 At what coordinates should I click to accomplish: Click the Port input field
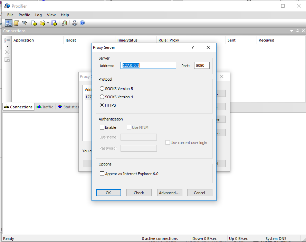pyautogui.click(x=202, y=65)
